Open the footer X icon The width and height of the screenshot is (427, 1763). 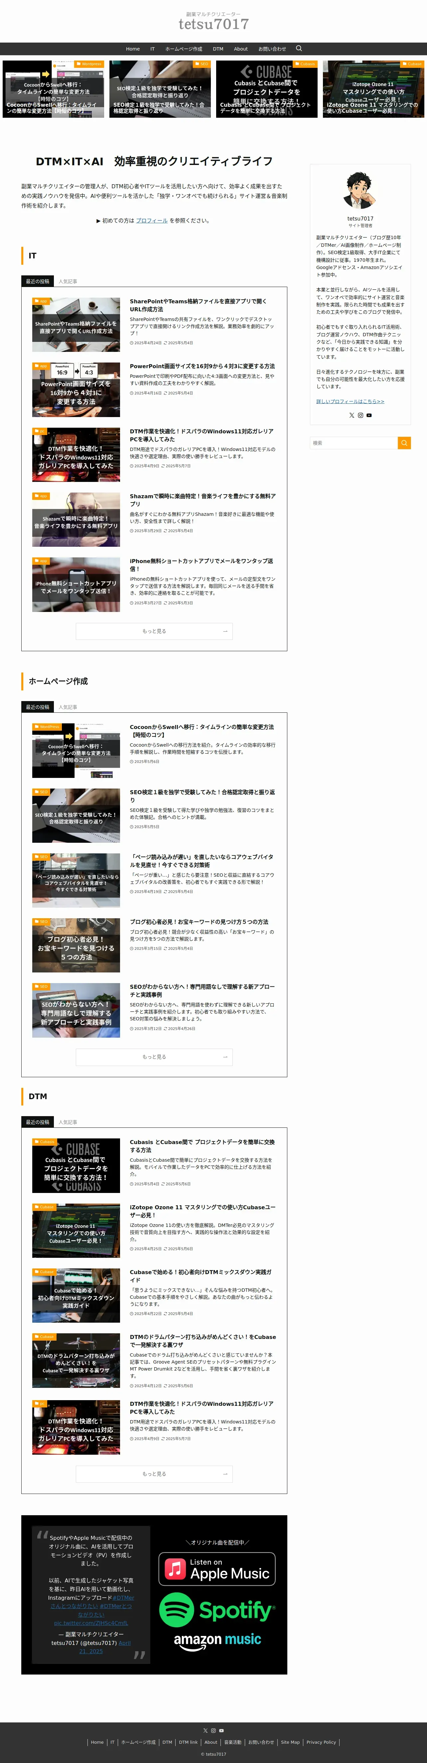pos(205,1731)
